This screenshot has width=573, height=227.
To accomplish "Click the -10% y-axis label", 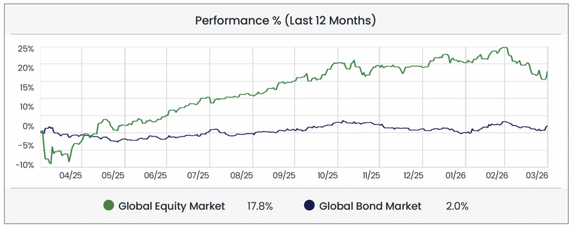I will (24, 165).
